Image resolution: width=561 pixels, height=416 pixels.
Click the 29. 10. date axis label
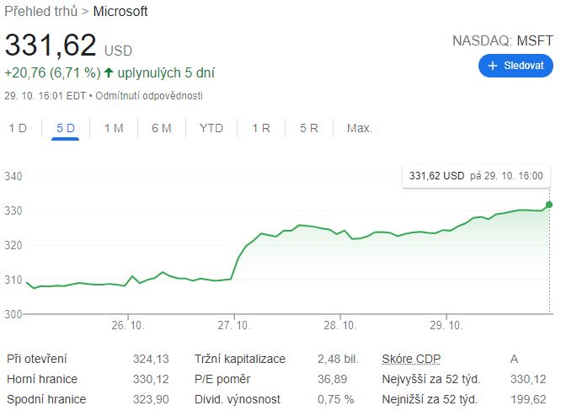[446, 326]
